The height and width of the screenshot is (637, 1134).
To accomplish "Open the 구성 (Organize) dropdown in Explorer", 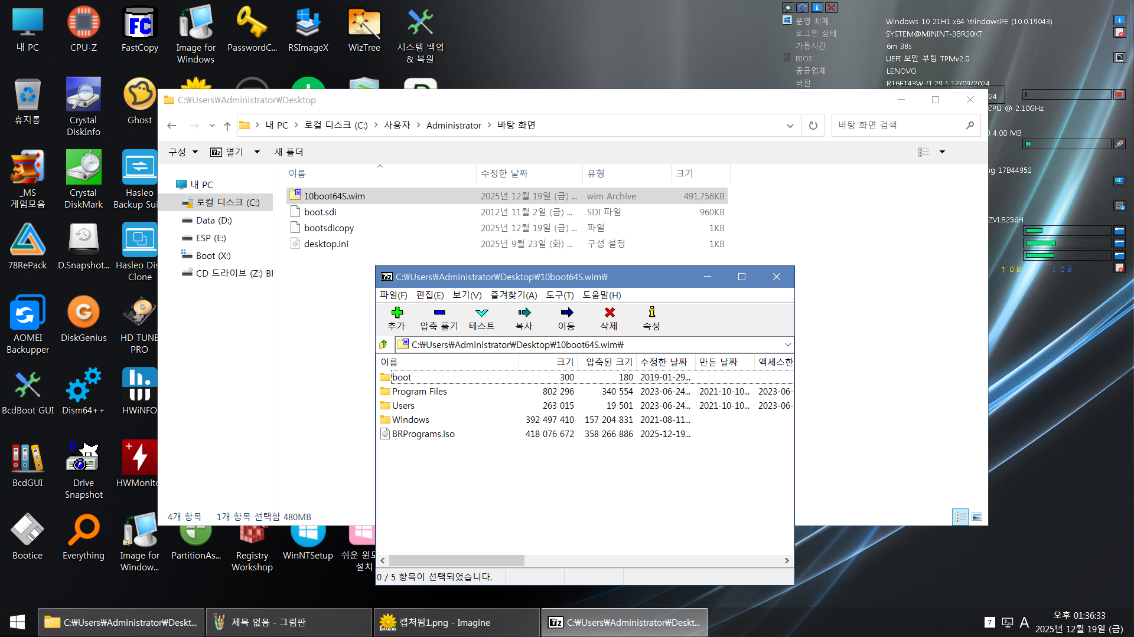I will (183, 152).
